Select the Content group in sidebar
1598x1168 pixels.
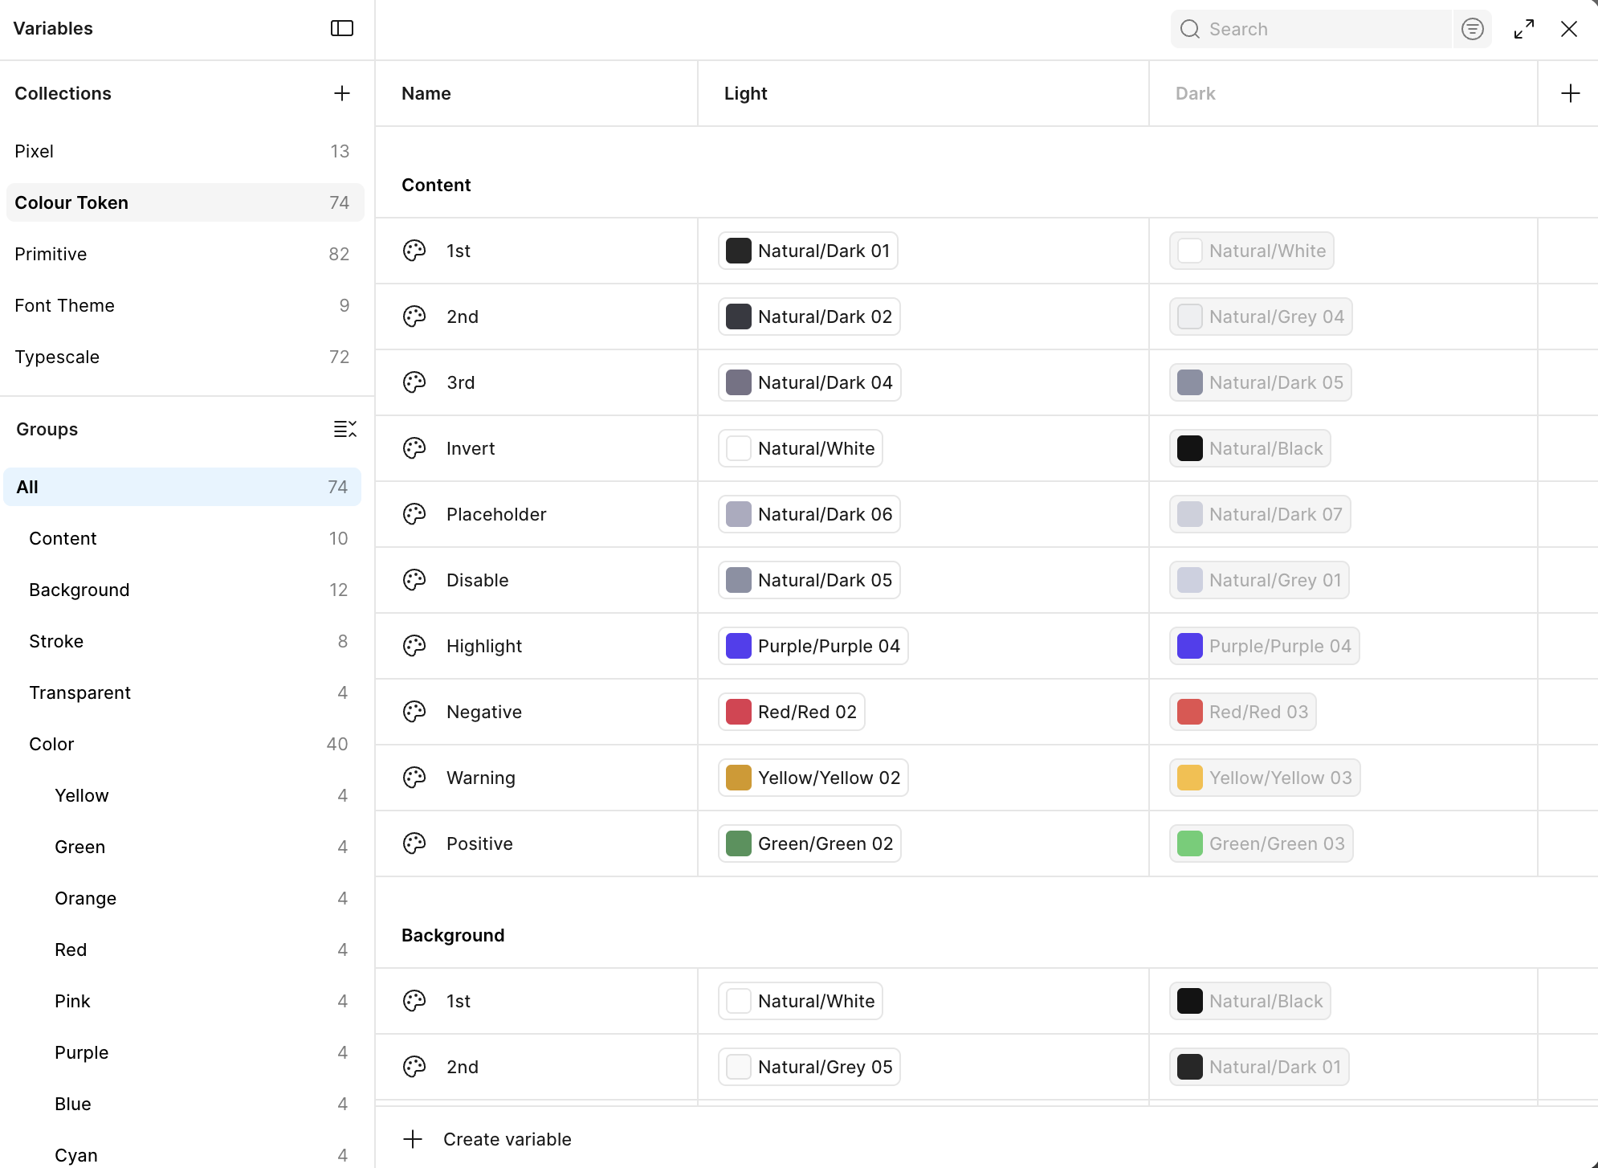coord(182,538)
